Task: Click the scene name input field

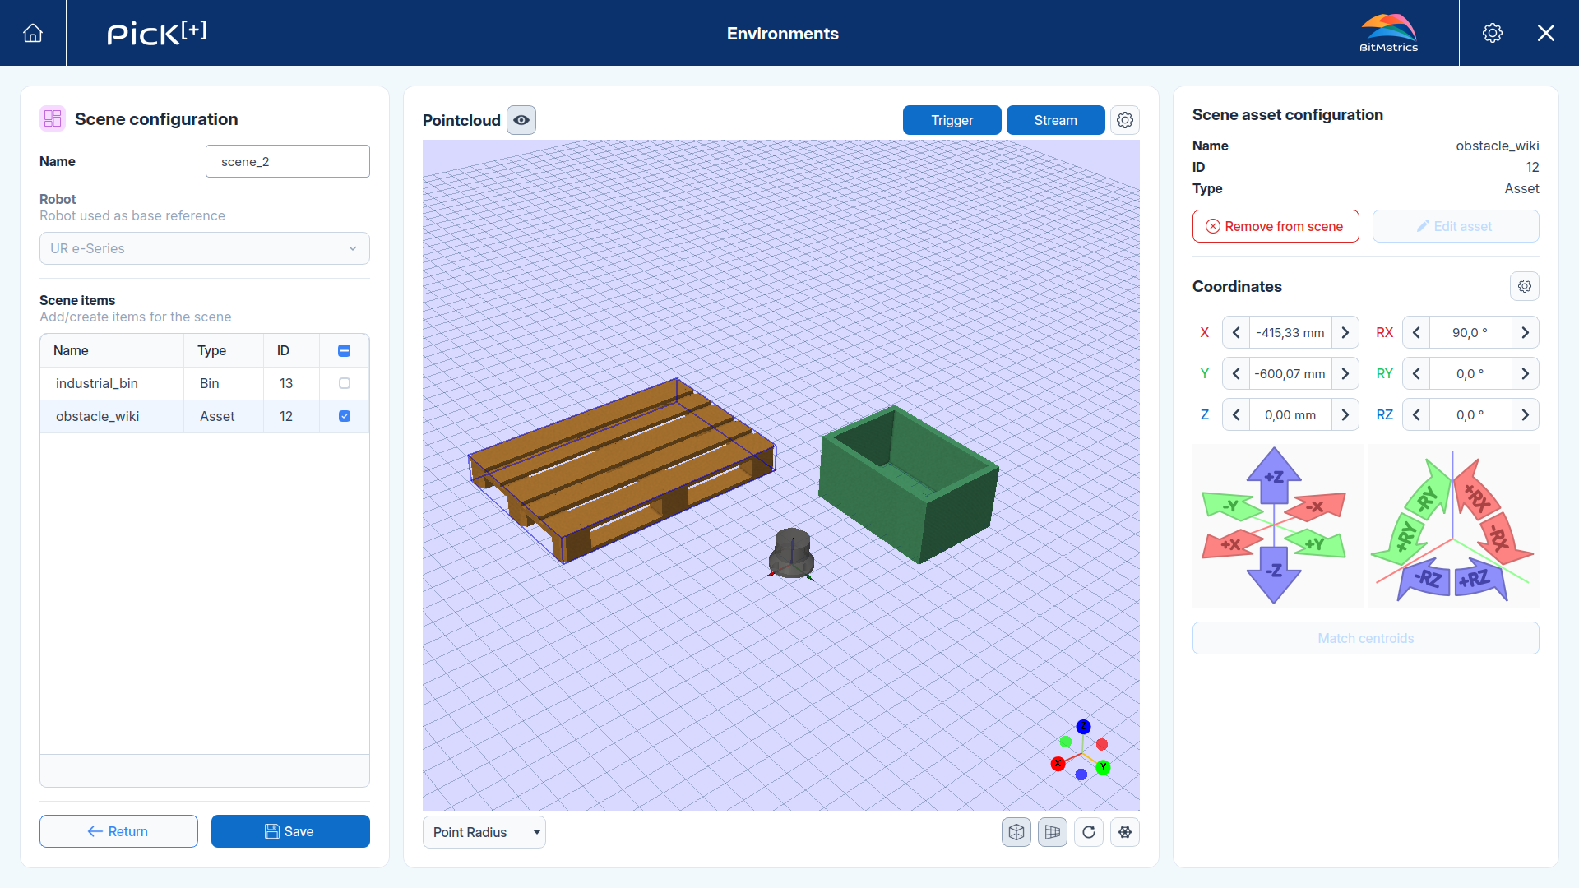Action: pyautogui.click(x=288, y=161)
